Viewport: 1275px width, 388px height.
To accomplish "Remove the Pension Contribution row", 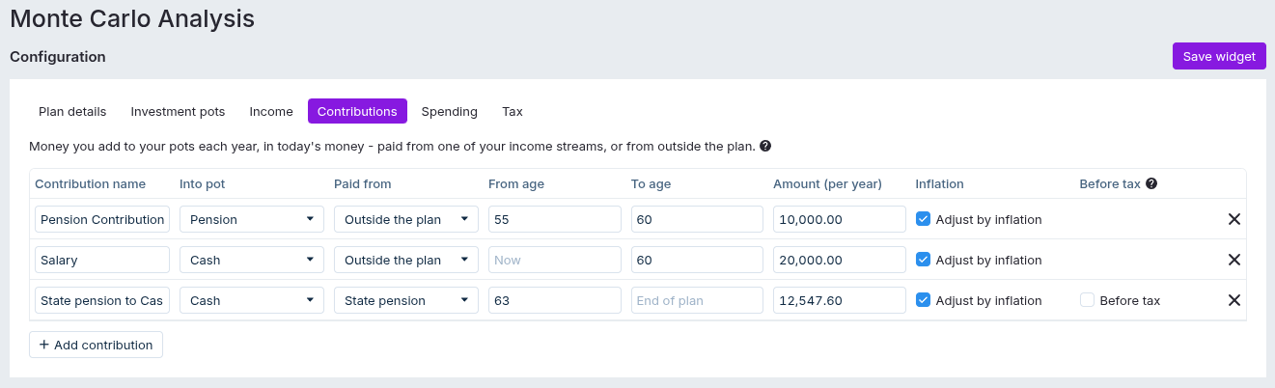I will (1233, 219).
